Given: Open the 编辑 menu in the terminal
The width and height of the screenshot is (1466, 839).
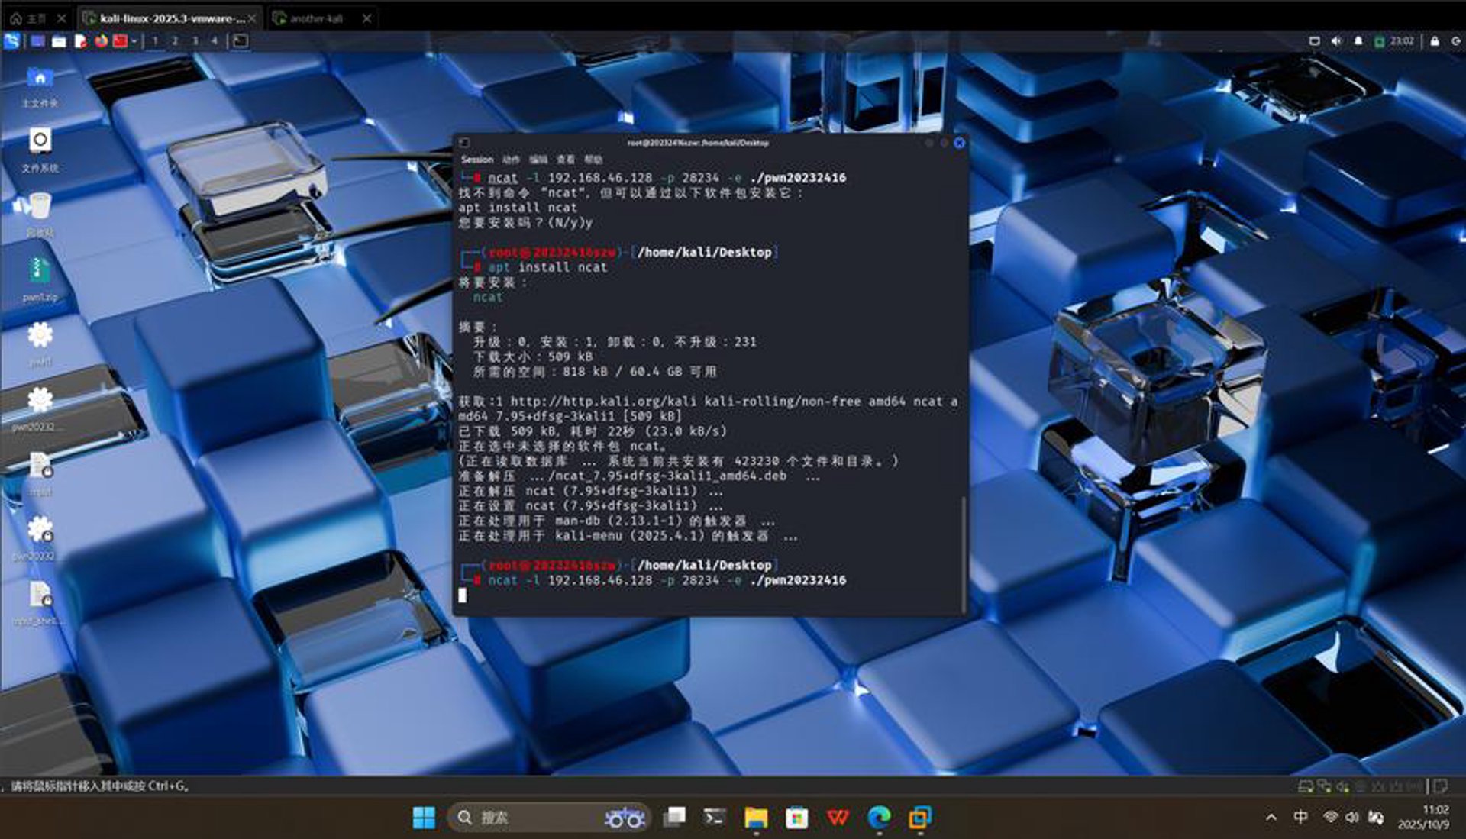Looking at the screenshot, I should click(538, 160).
